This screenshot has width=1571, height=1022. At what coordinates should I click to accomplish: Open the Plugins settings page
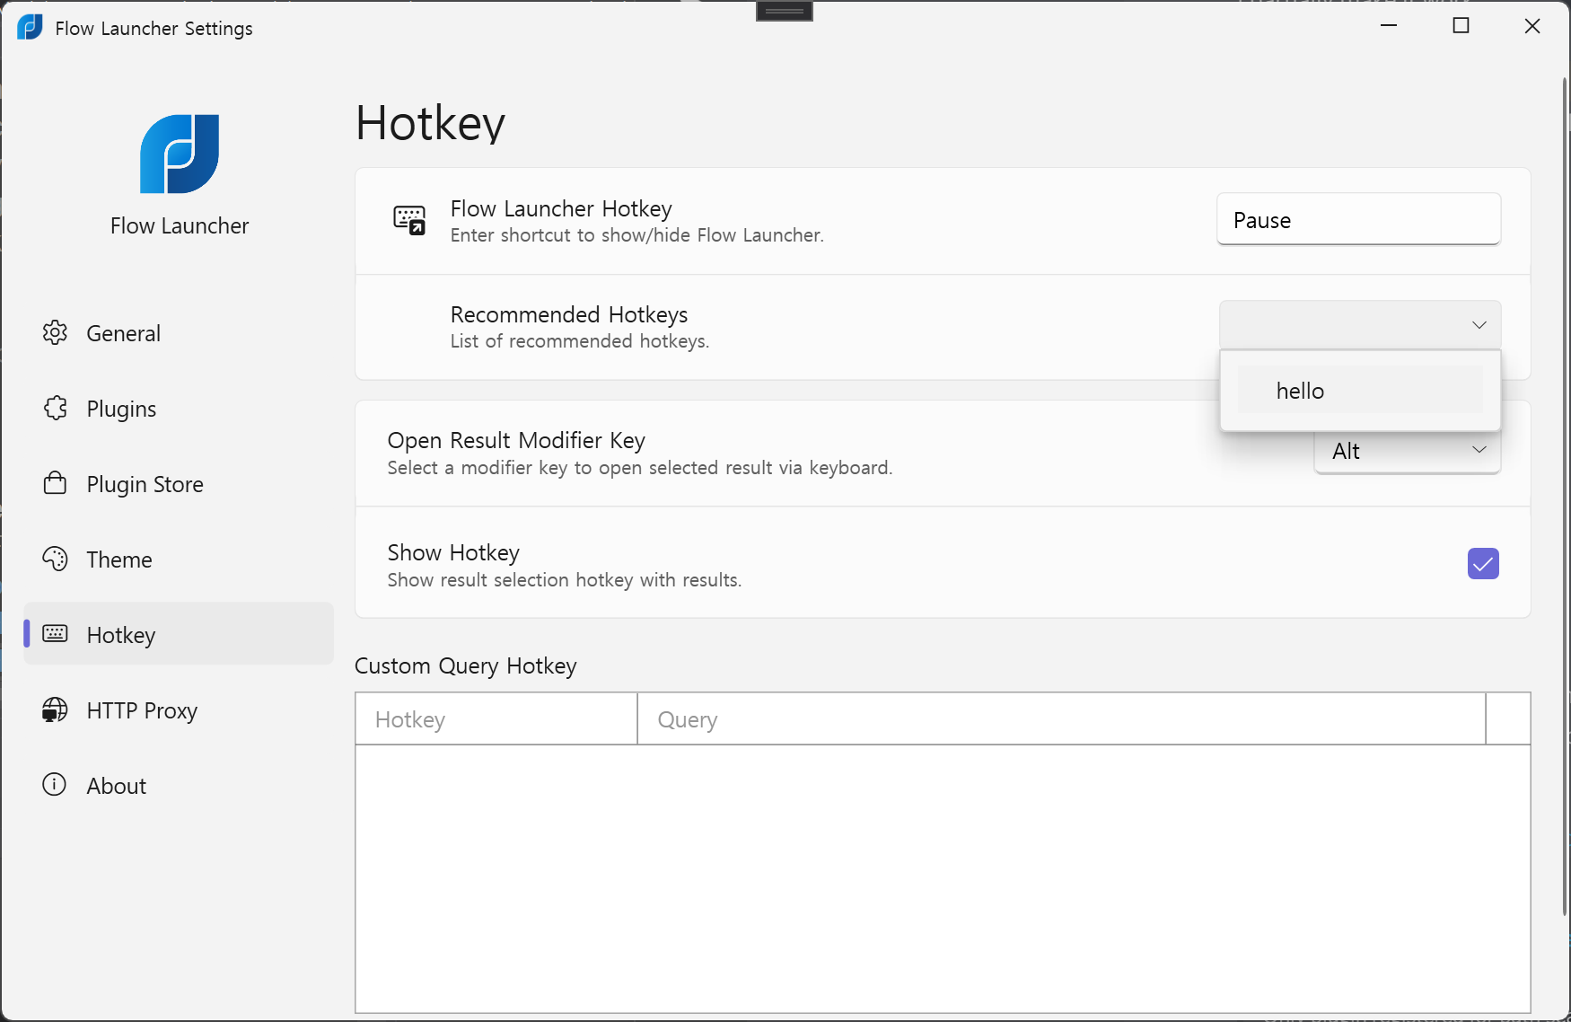(179, 409)
